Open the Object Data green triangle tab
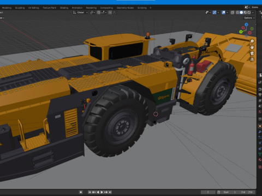 (x=260, y=154)
